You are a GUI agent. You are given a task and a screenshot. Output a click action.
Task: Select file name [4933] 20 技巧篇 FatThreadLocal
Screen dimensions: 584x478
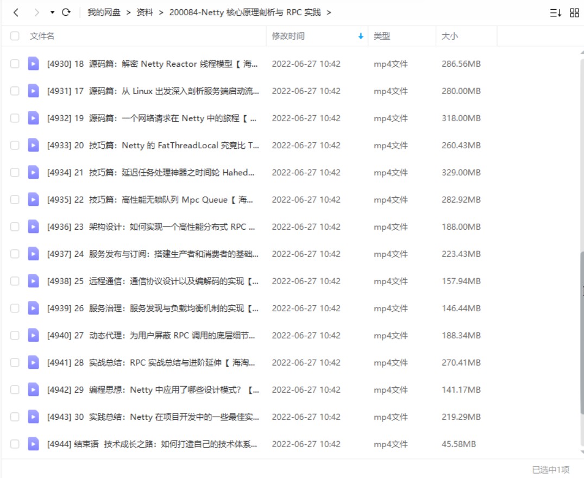click(x=153, y=146)
